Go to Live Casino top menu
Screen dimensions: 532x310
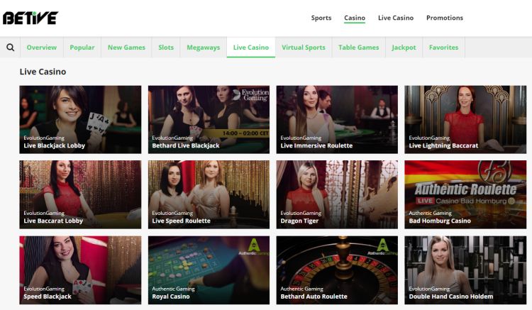point(396,18)
